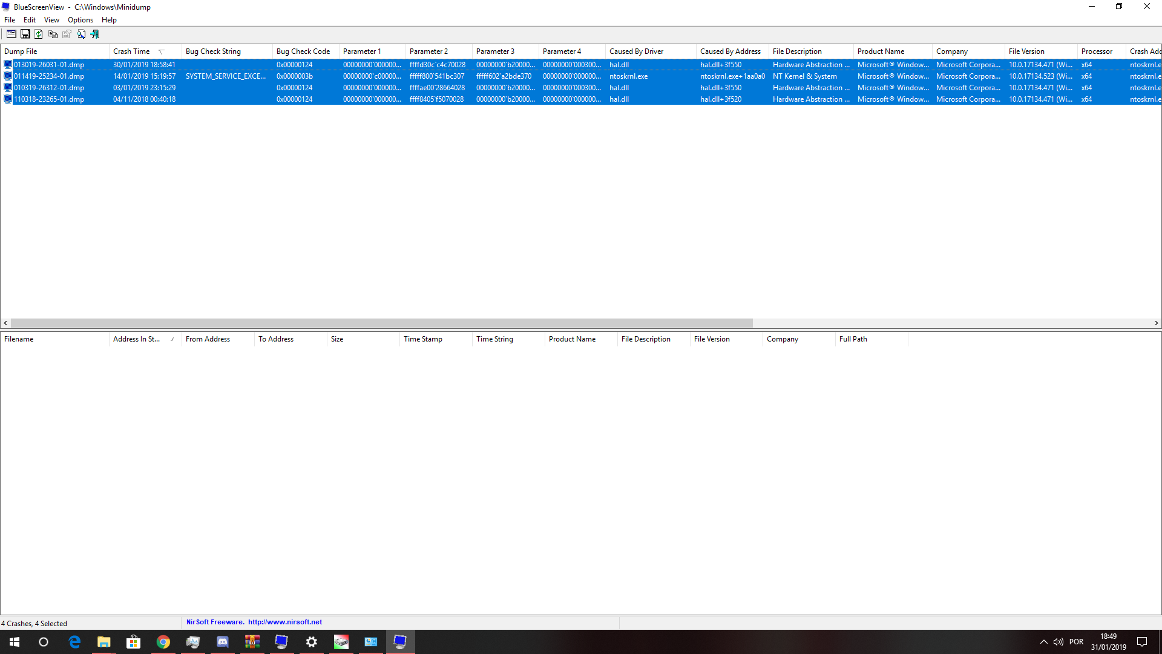Screen dimensions: 1162x654
Task: Sort lower pane by Filename header
Action: 54,339
